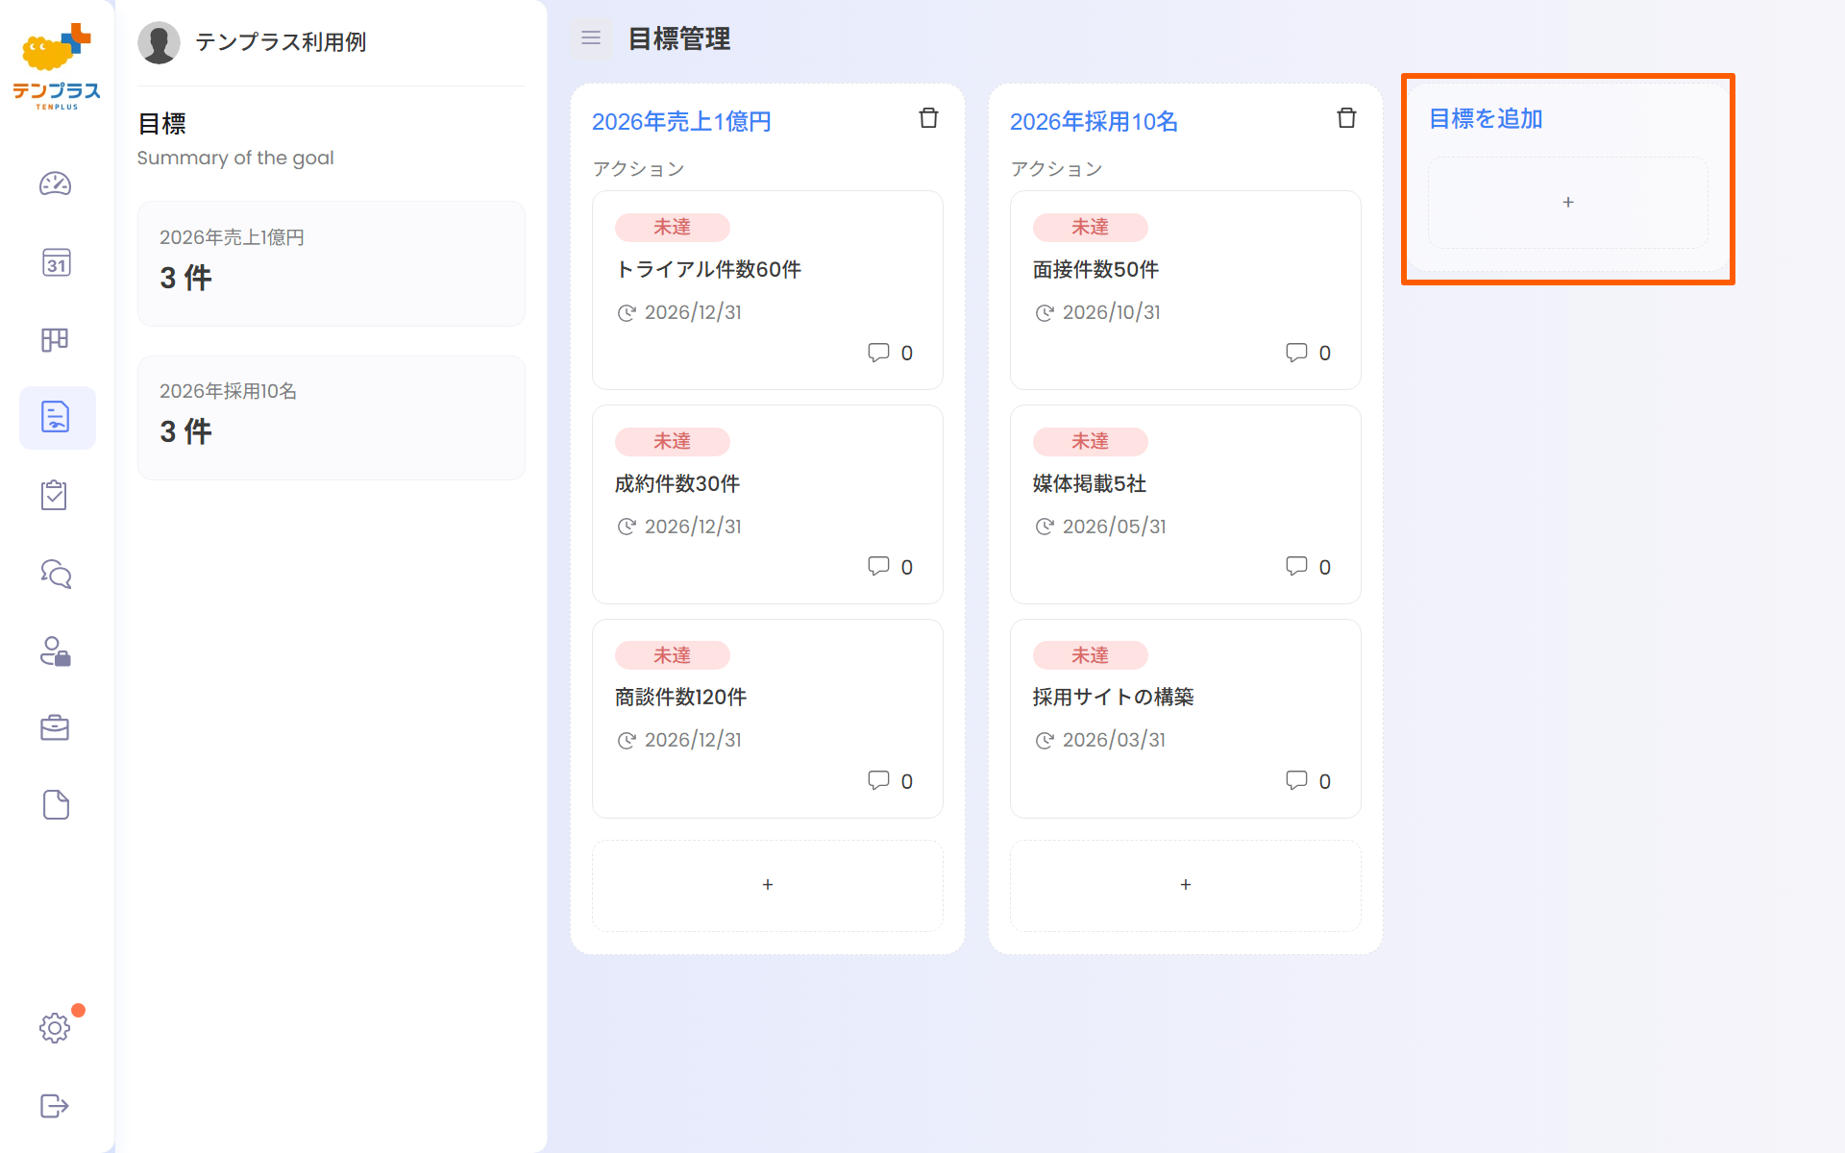
Task: Open the file page icon in sidebar
Action: tap(56, 805)
